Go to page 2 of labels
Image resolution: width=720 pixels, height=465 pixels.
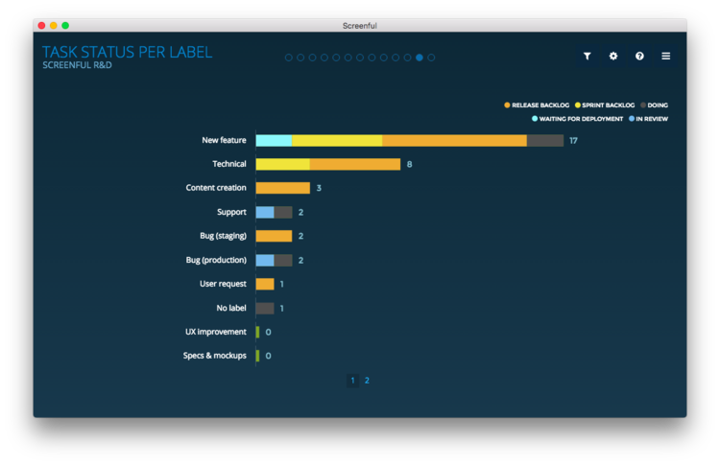pos(367,381)
